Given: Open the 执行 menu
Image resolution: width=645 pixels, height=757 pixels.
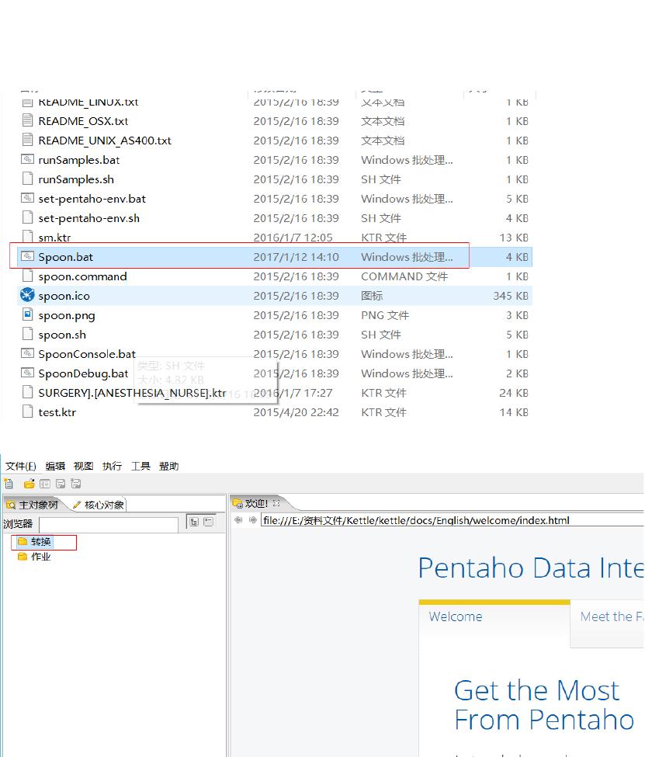Looking at the screenshot, I should pyautogui.click(x=112, y=466).
